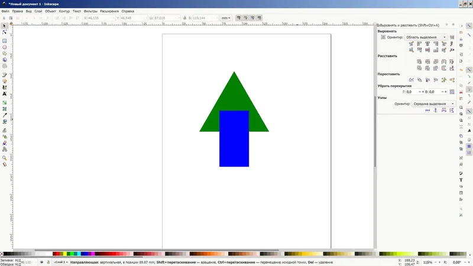Open the mm units dropdown

pos(226,18)
